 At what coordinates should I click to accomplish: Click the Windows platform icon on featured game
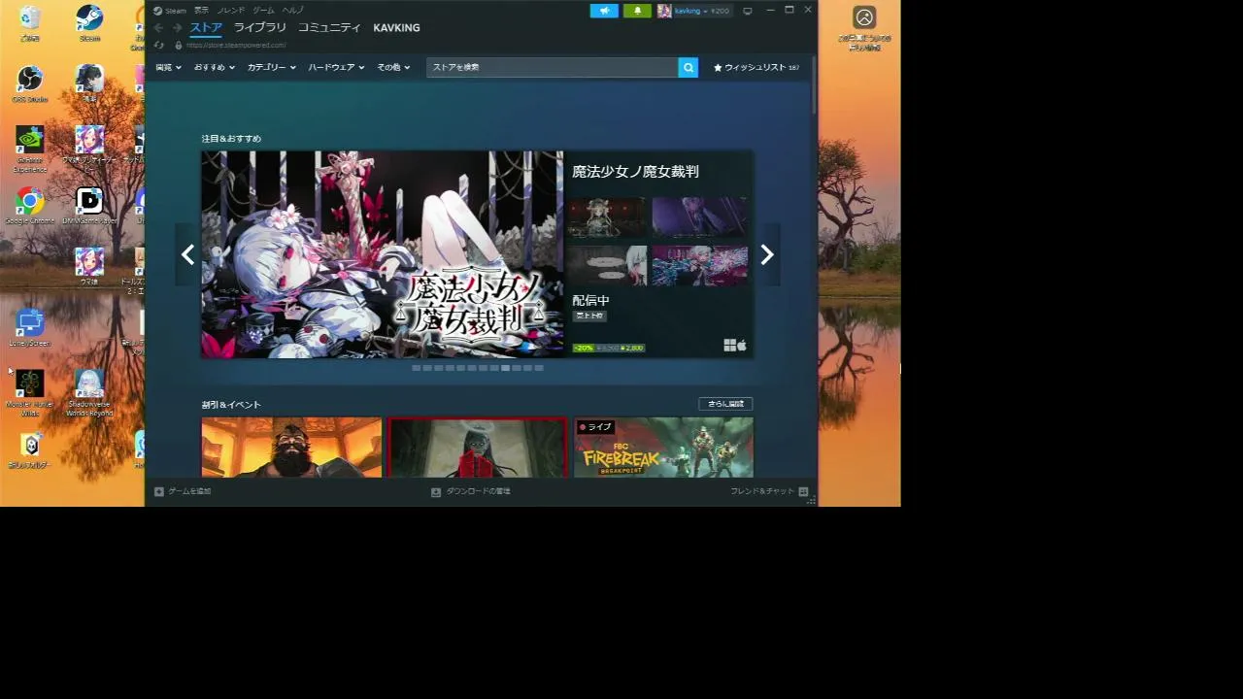[x=729, y=345]
